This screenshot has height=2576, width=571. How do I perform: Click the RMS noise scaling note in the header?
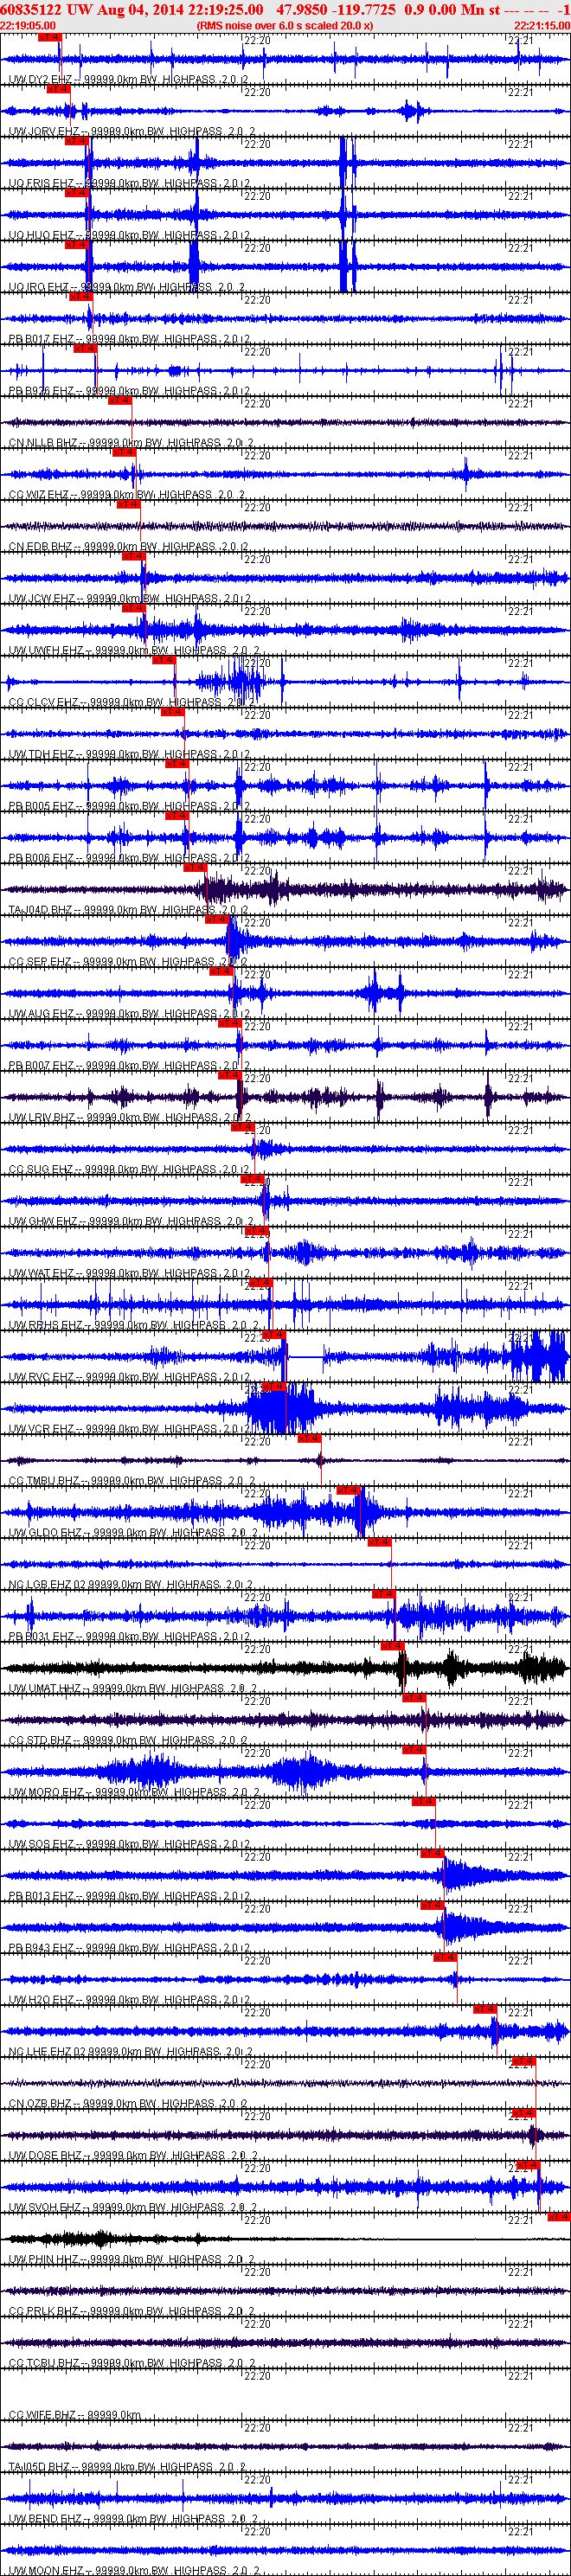285,26
